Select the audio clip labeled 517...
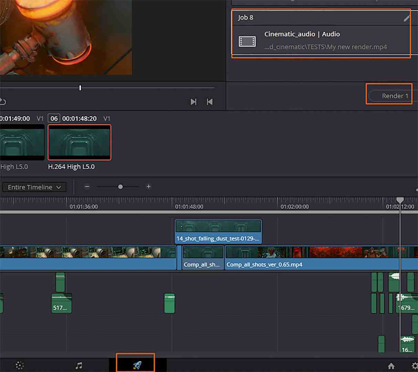The width and height of the screenshot is (418, 372). (x=61, y=303)
